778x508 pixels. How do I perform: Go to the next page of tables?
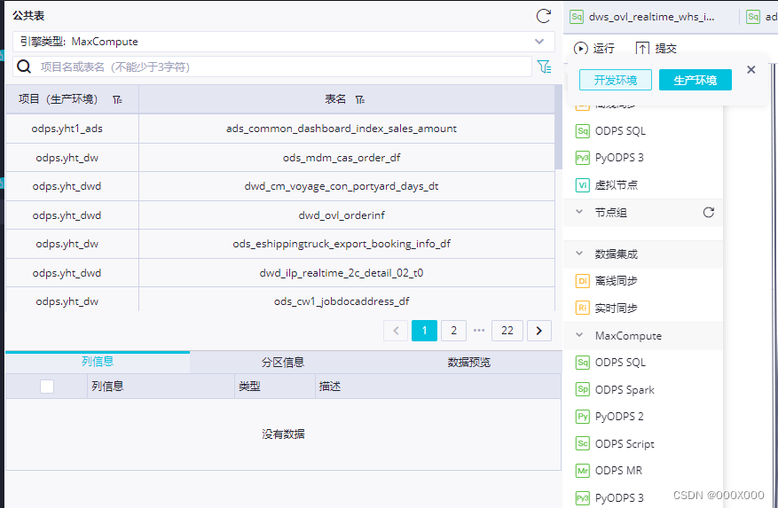pos(539,331)
